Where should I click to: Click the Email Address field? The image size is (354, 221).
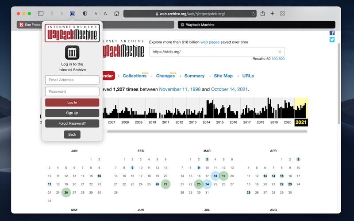tap(72, 80)
